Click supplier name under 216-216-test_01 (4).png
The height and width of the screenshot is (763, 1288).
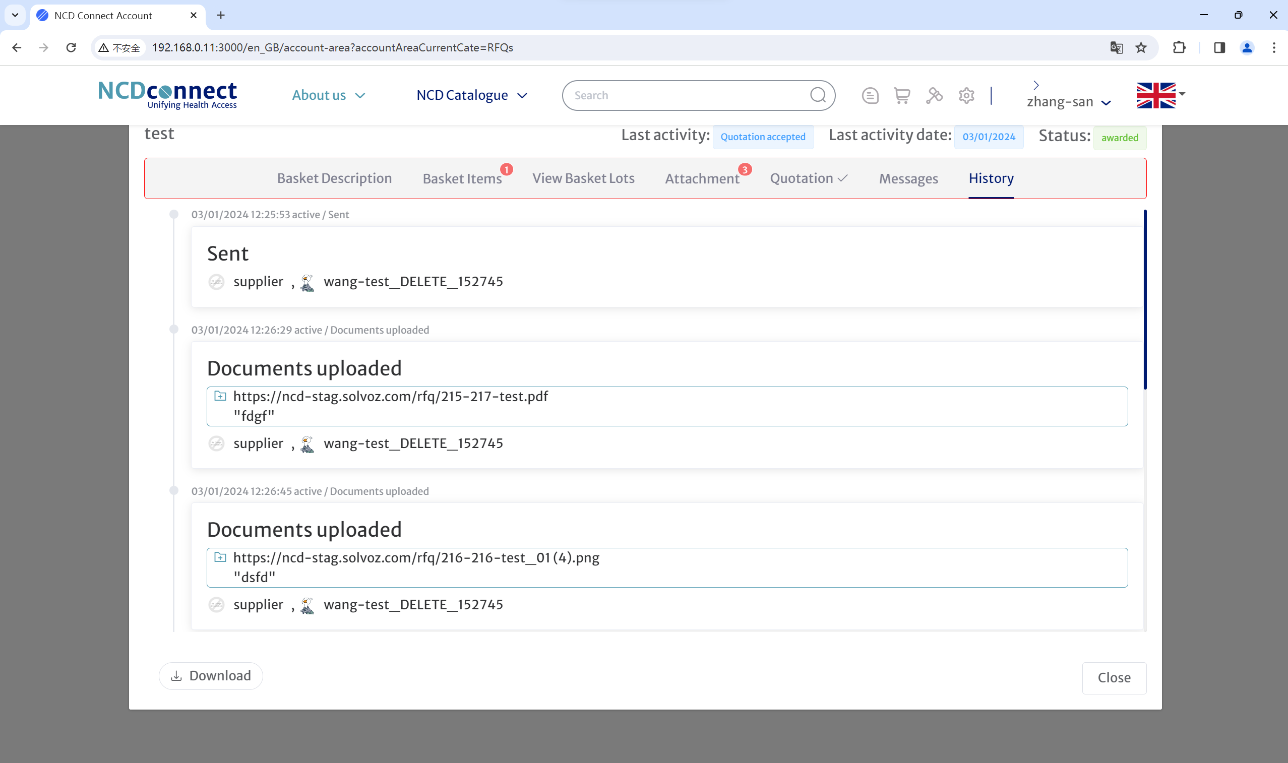coord(258,605)
